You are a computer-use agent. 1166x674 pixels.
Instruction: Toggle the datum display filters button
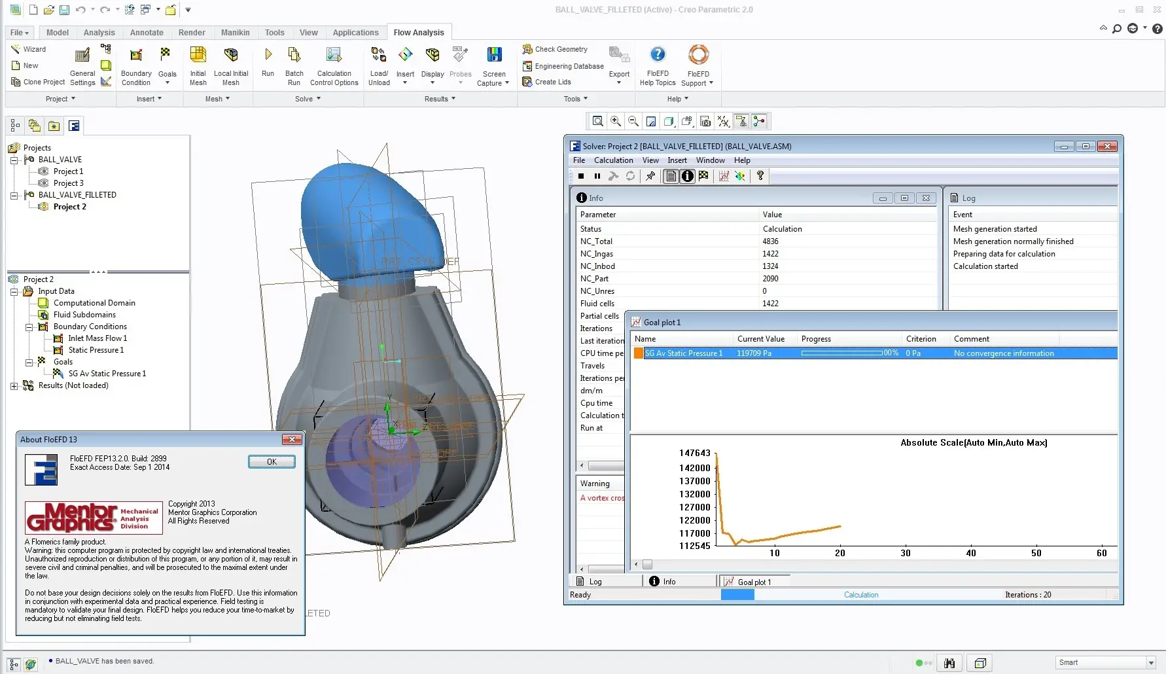pyautogui.click(x=723, y=121)
